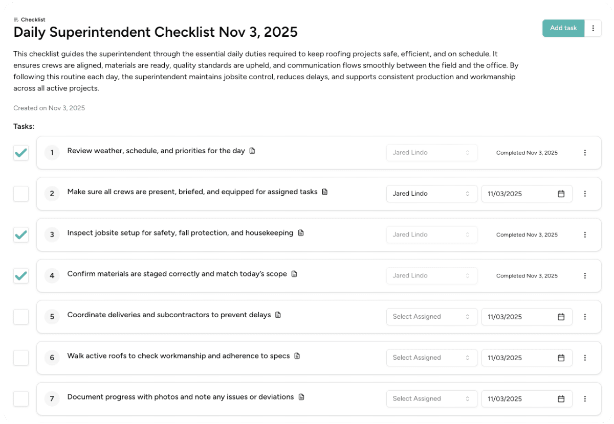Expand the Select Assigned dropdown on task 6
Viewport: 614px width, 424px height.
tap(431, 358)
